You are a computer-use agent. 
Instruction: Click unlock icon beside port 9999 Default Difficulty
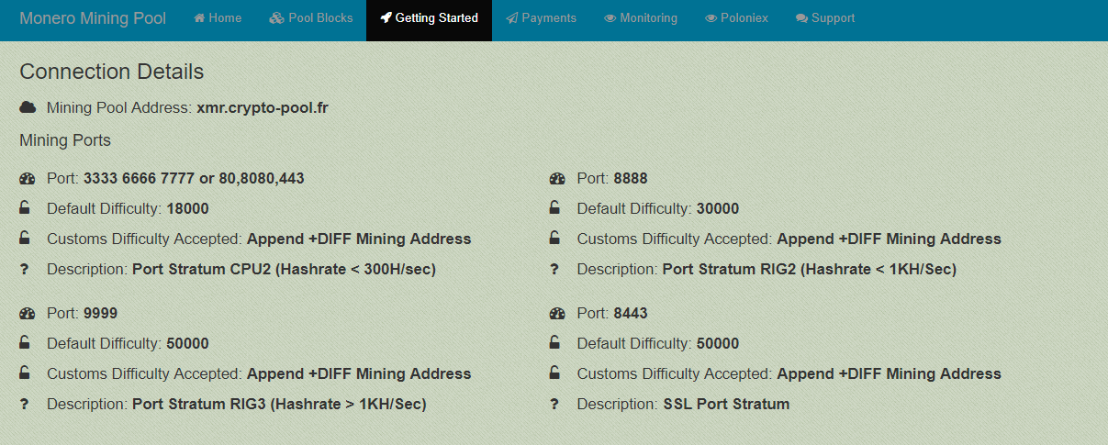25,343
